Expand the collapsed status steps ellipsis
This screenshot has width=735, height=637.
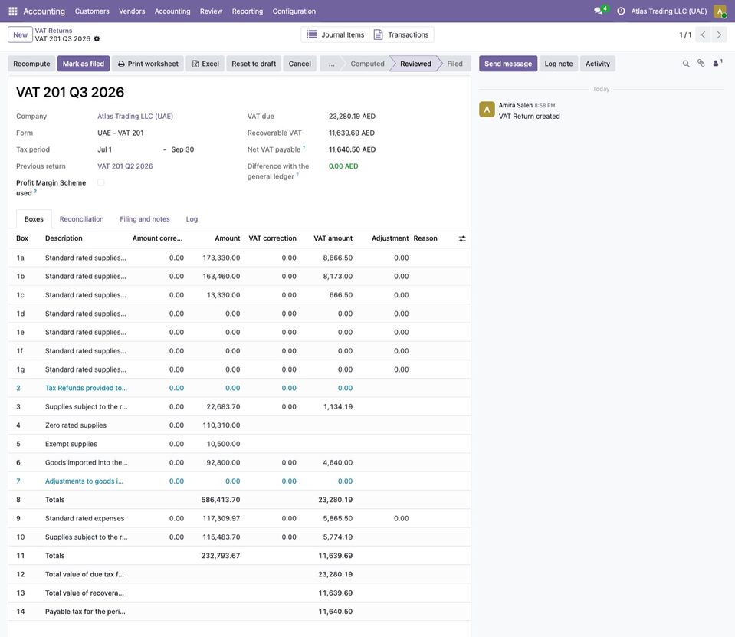click(331, 64)
